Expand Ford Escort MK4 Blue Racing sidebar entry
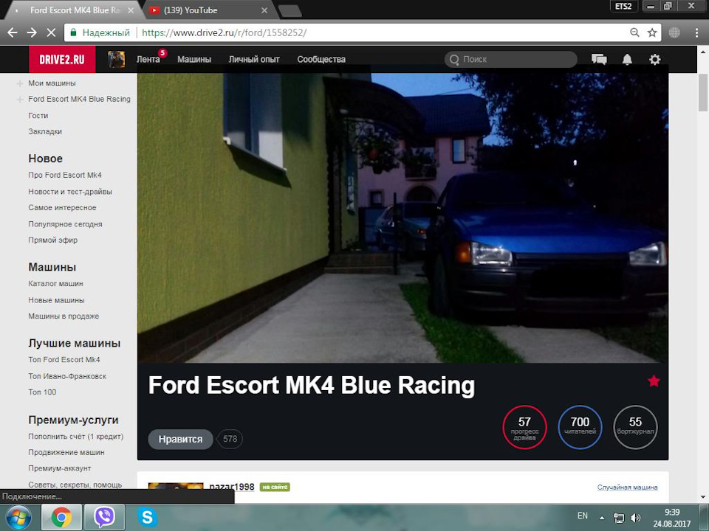This screenshot has height=531, width=709. tap(20, 100)
